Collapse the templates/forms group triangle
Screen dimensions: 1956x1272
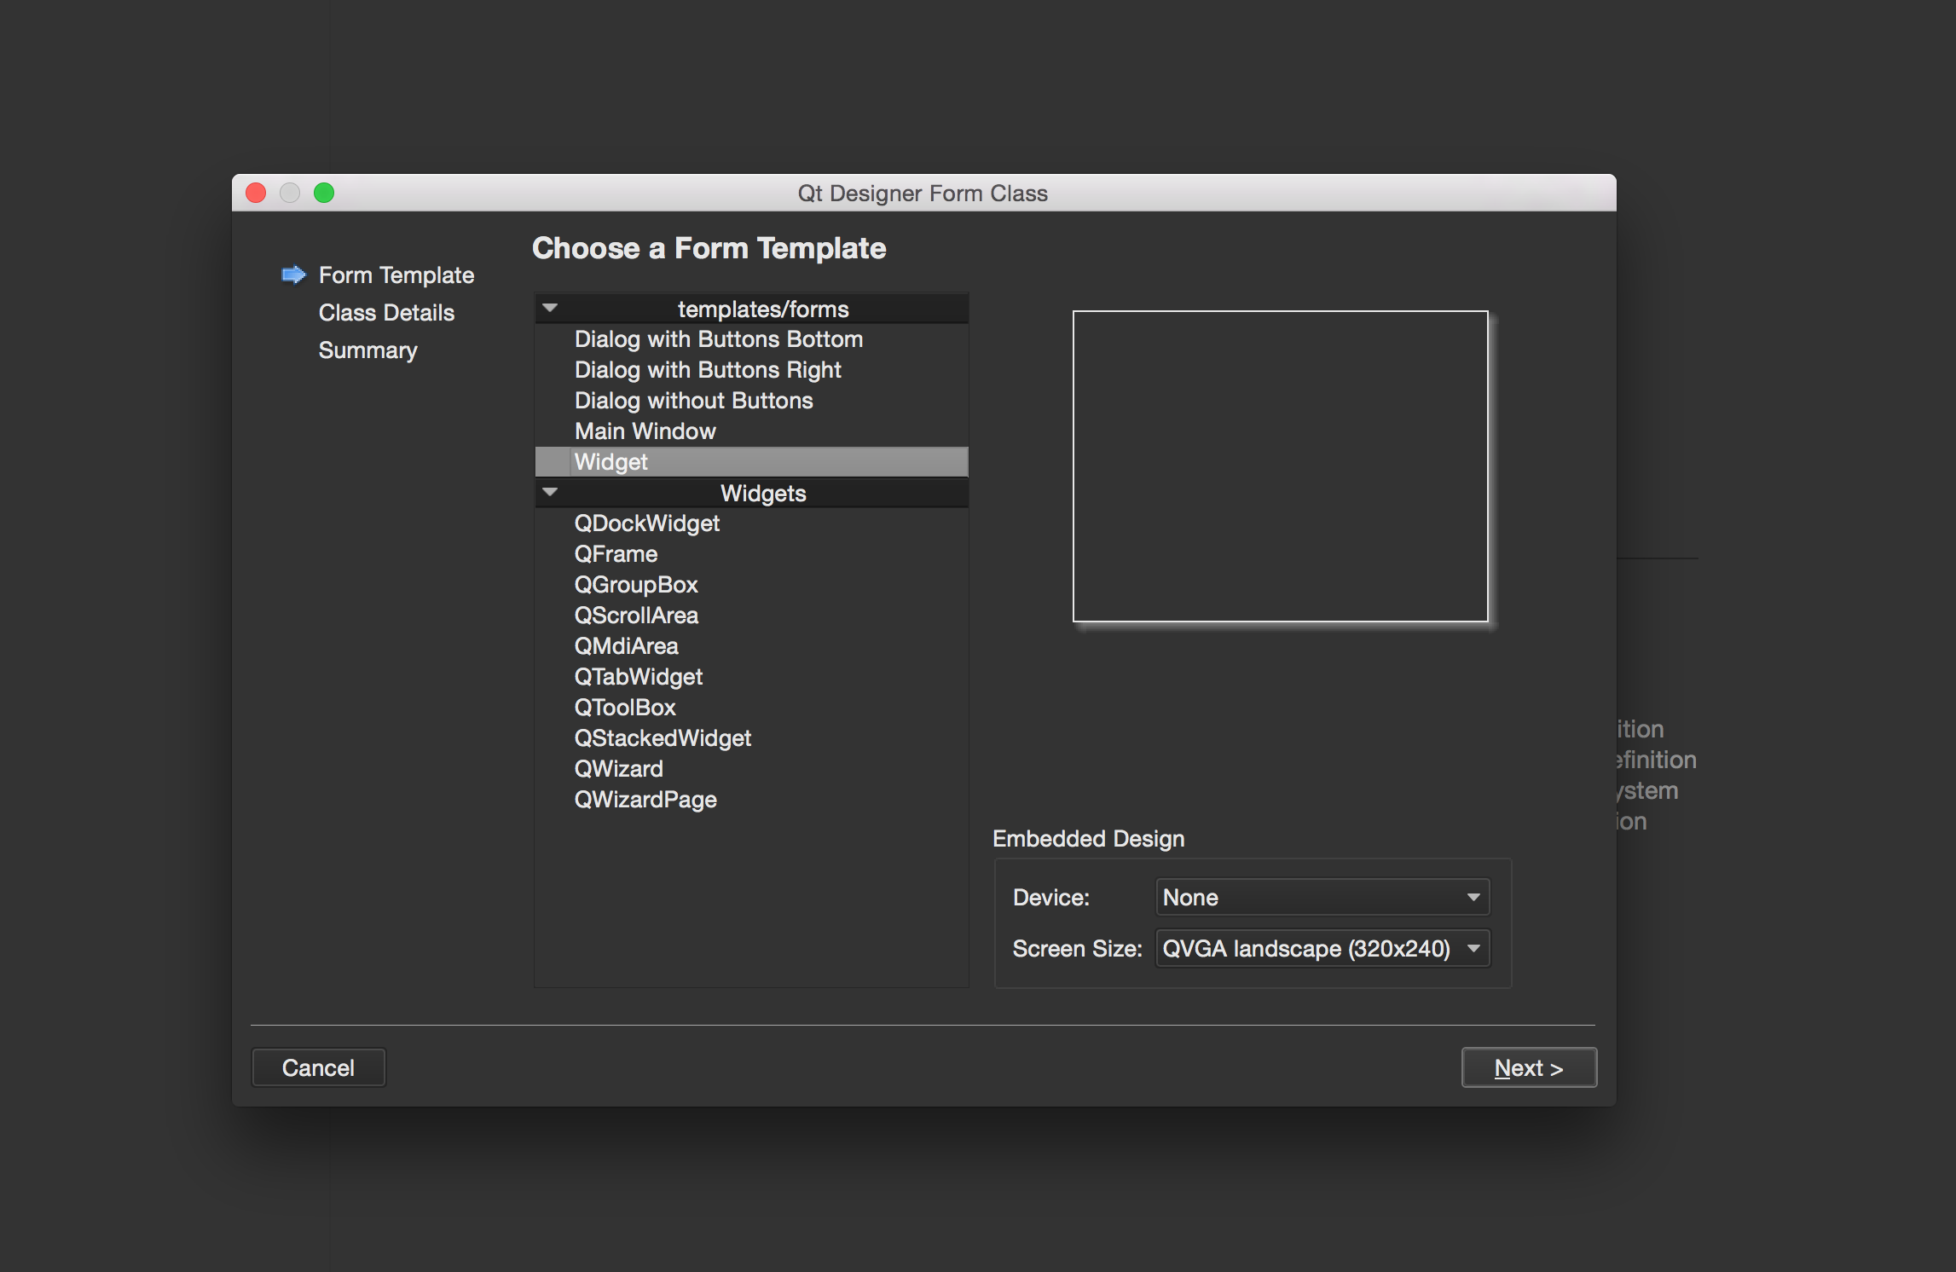coord(550,308)
